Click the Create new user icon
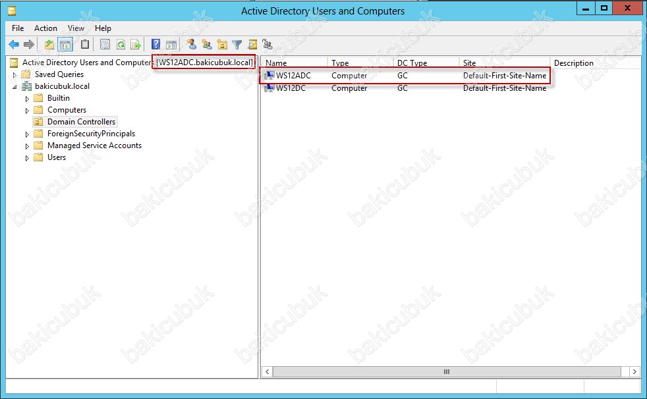647x399 pixels. [192, 45]
